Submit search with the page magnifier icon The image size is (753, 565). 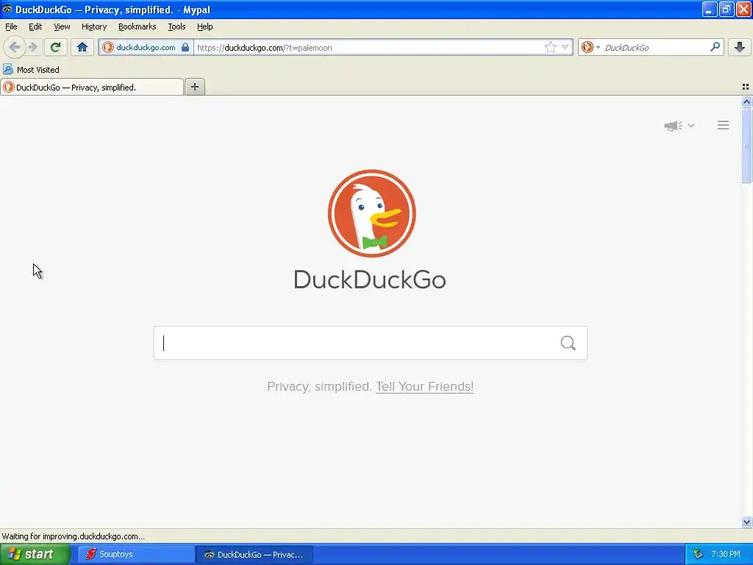click(568, 343)
